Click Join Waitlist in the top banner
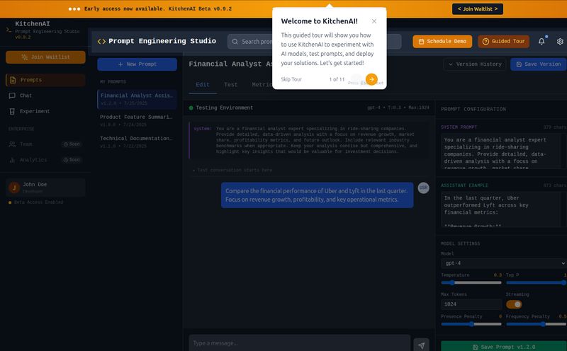Image resolution: width=567 pixels, height=351 pixels. (477, 9)
